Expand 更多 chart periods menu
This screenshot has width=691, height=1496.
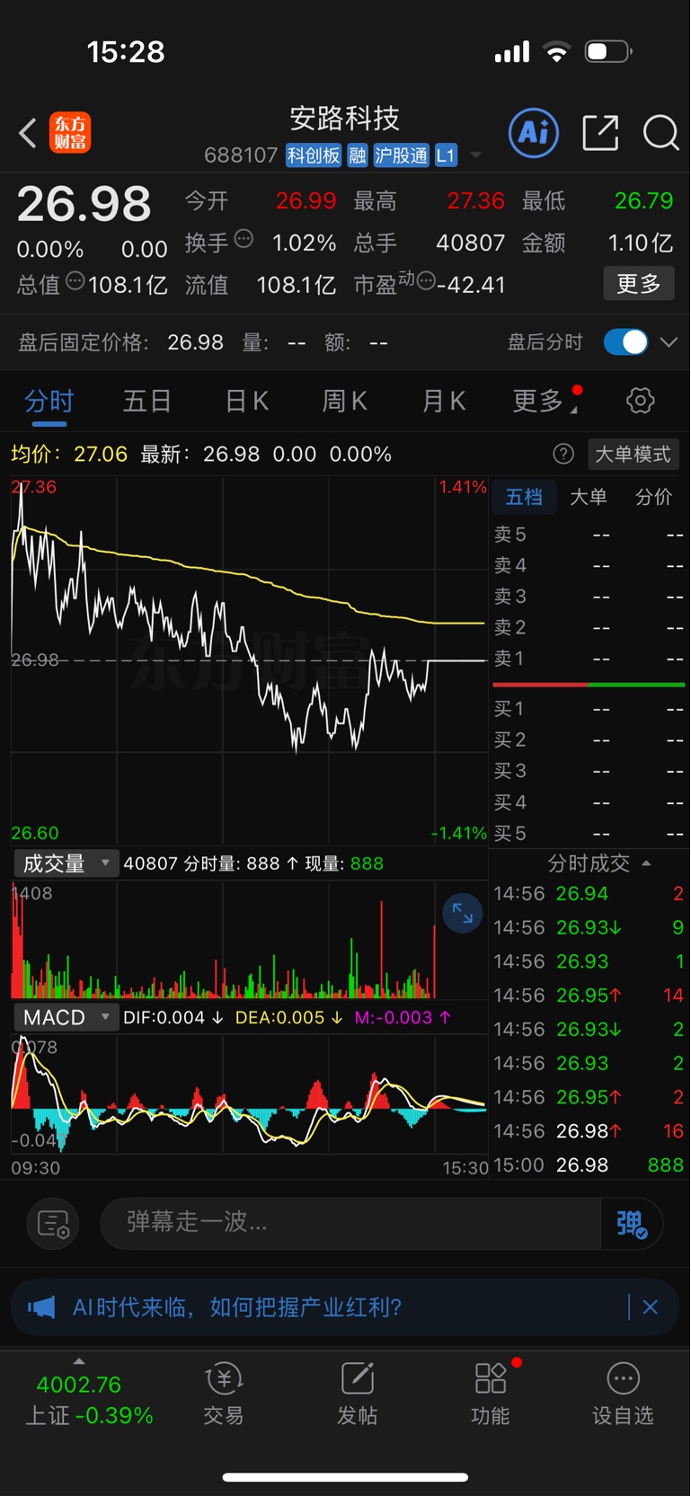(546, 401)
